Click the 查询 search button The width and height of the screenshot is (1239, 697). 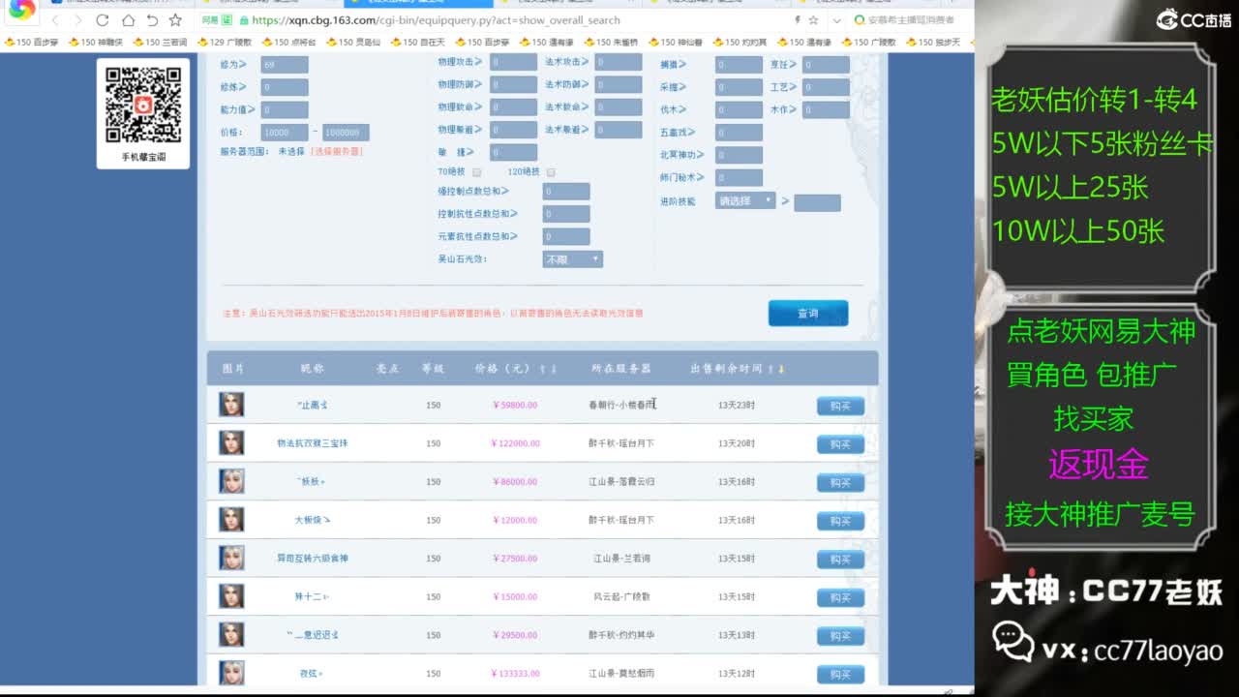(807, 313)
